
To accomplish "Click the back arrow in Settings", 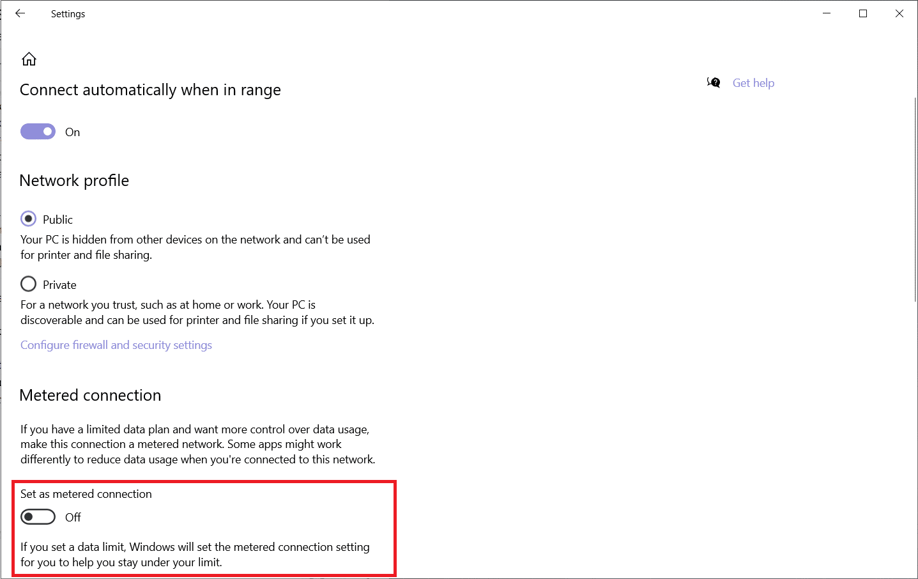I will coord(20,13).
